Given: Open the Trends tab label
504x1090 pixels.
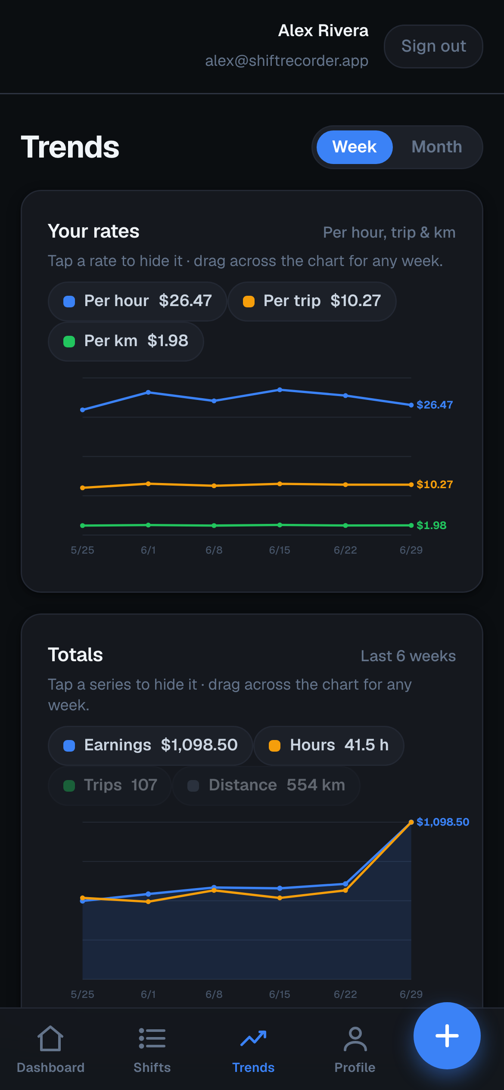Looking at the screenshot, I should coord(253,1067).
